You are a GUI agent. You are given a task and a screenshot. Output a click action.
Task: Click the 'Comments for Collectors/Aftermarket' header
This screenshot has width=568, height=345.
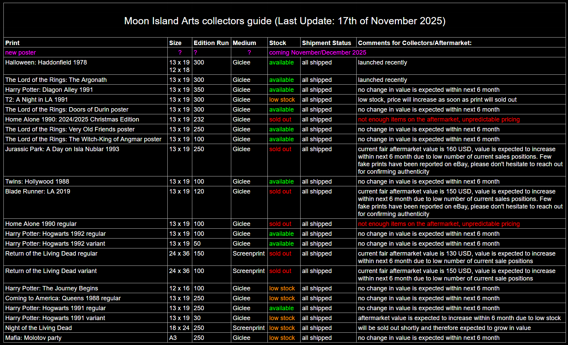(x=414, y=43)
